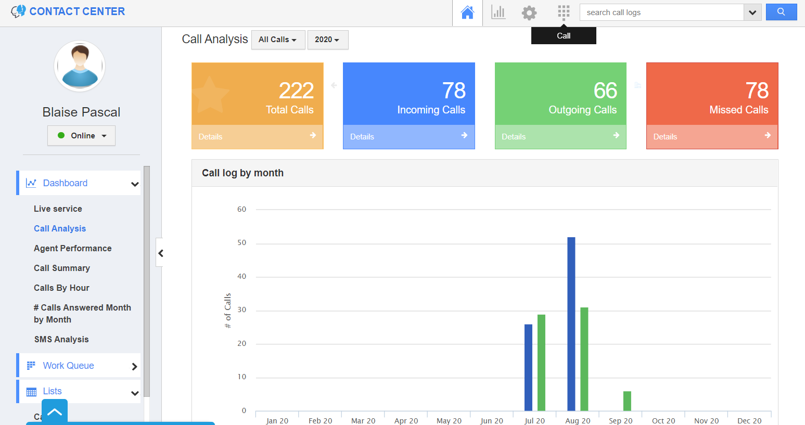Screen dimensions: 805x425
Task: Collapse the Dashboard menu section
Action: 134,184
